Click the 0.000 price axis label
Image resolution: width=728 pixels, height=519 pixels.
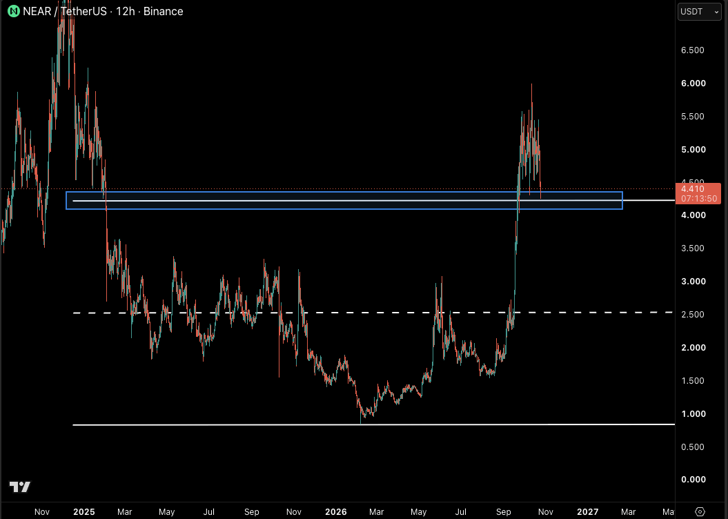tap(693, 480)
